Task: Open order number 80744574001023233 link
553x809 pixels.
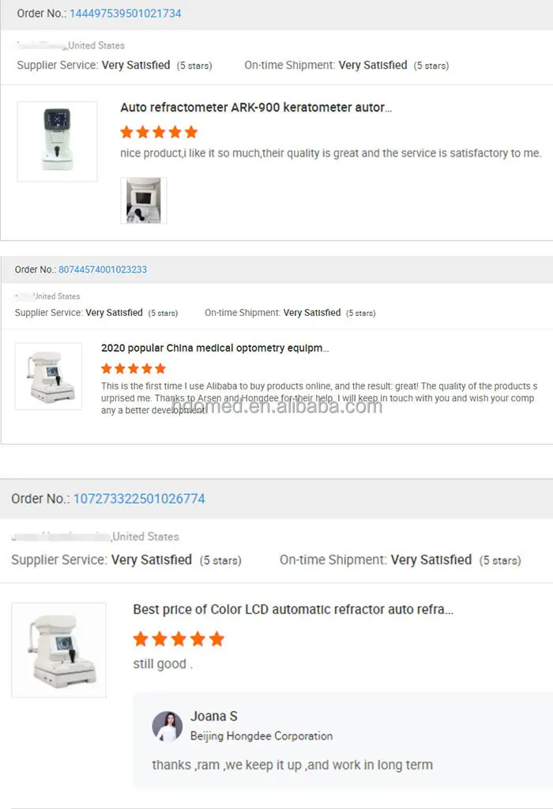Action: [103, 269]
